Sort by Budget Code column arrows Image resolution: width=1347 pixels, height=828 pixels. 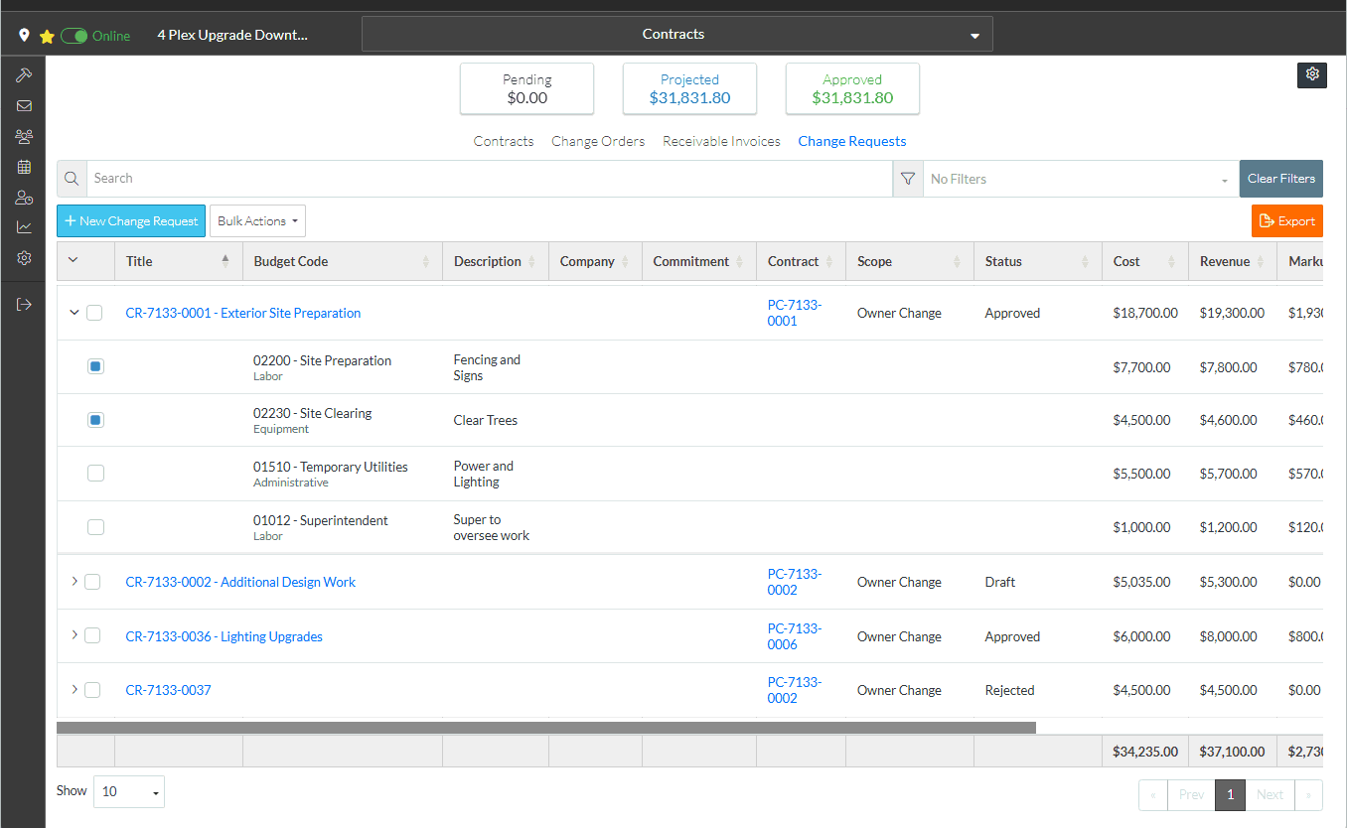pyautogui.click(x=426, y=261)
